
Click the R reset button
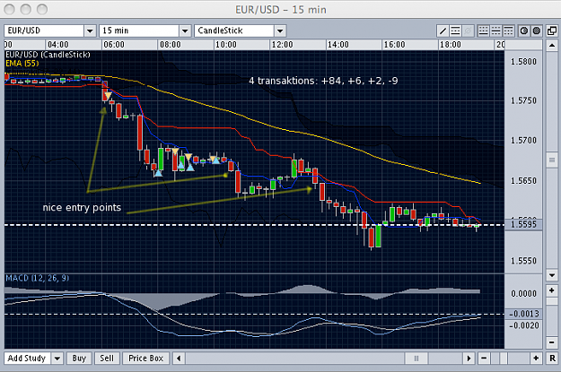(x=552, y=358)
